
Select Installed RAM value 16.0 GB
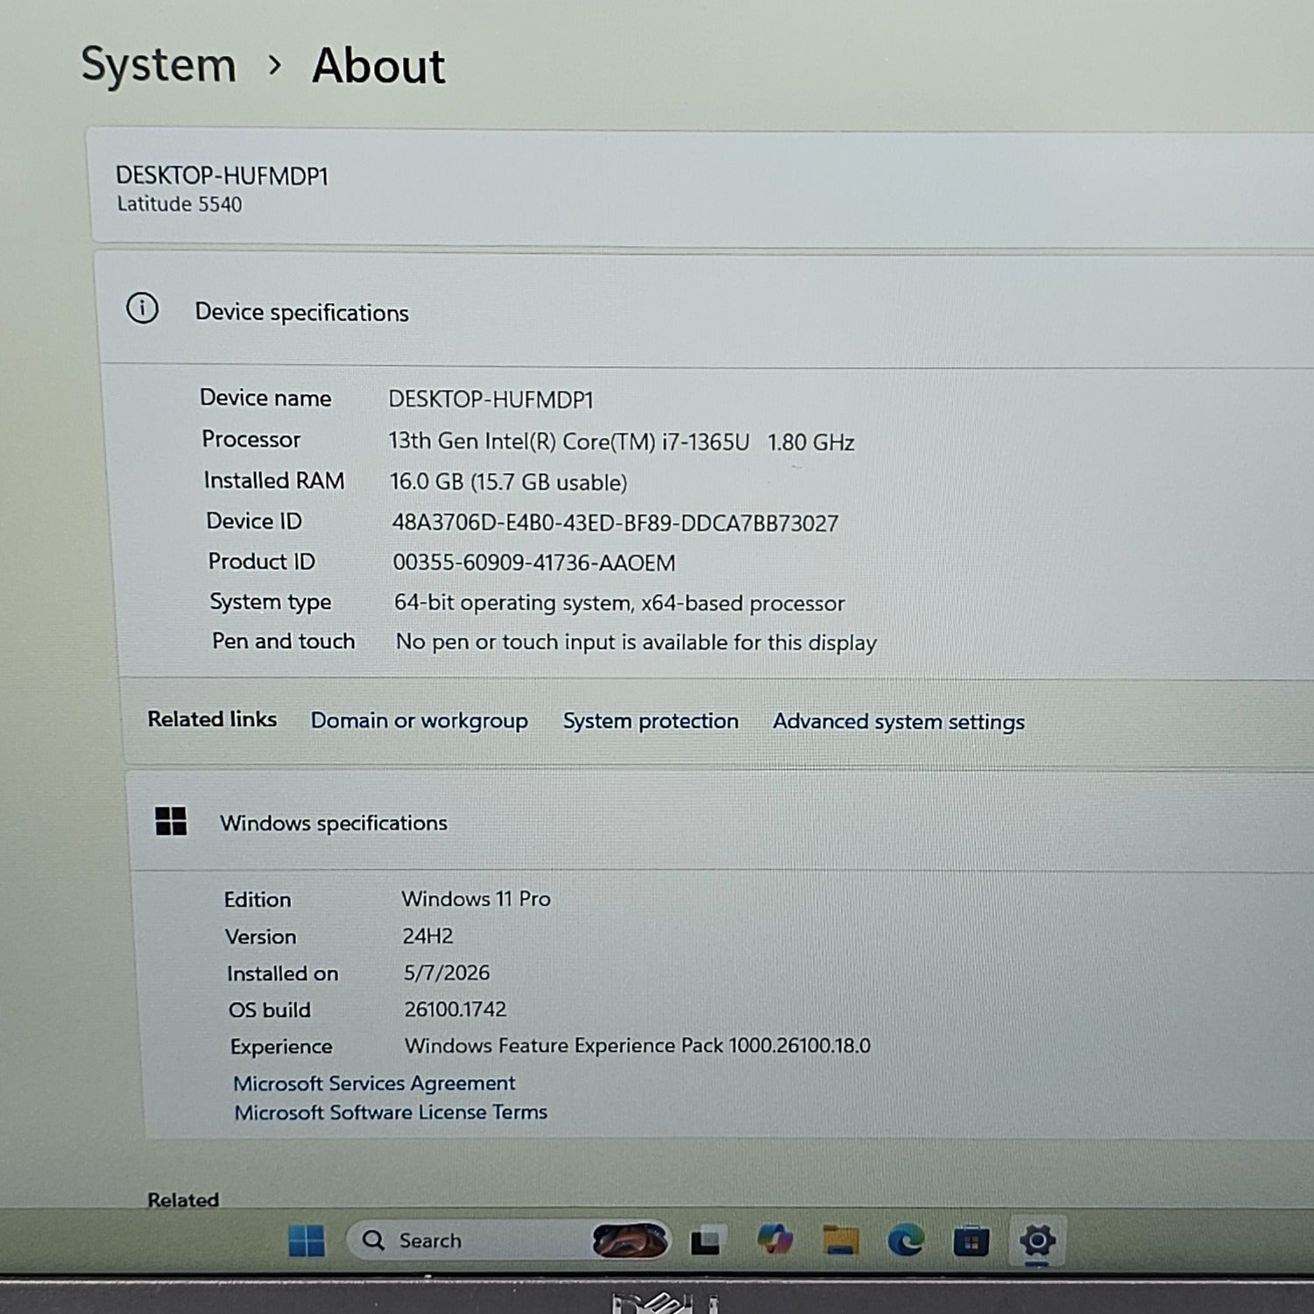pyautogui.click(x=509, y=483)
